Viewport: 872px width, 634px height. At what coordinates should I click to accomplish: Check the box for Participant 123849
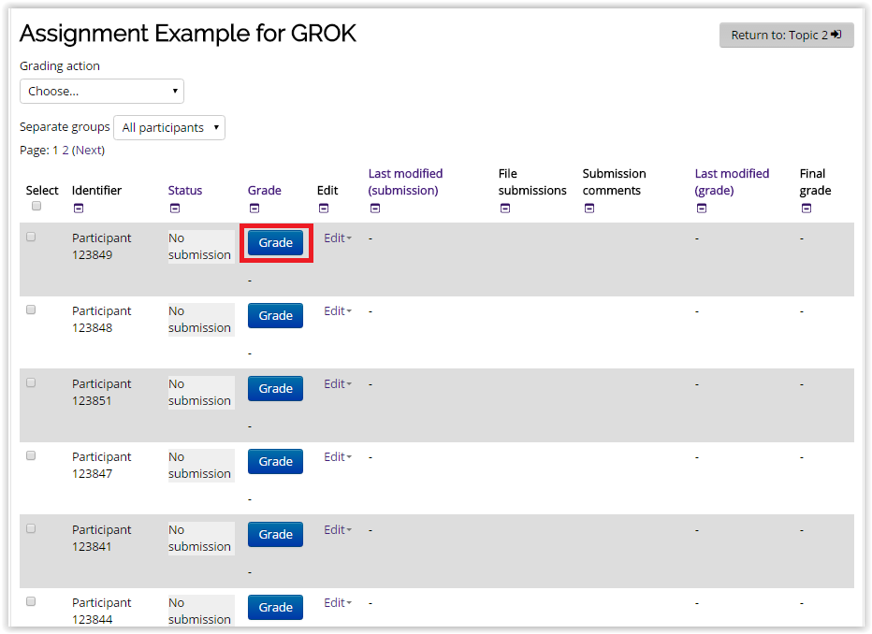coord(31,238)
